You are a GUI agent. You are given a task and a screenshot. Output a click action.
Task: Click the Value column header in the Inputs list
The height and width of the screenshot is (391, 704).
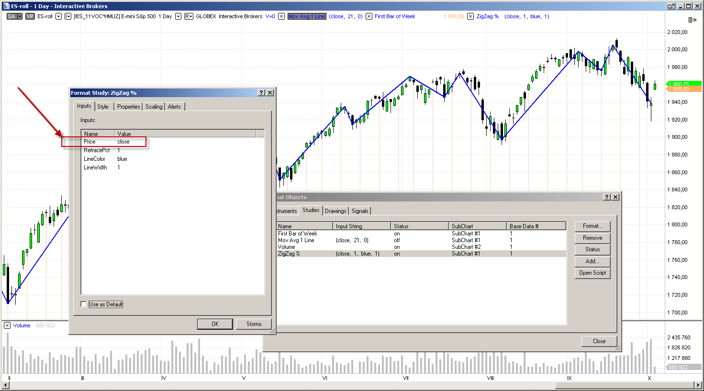tap(185, 134)
